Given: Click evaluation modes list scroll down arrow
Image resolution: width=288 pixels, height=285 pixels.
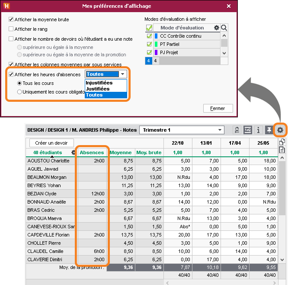Looking at the screenshot, I should click(224, 53).
